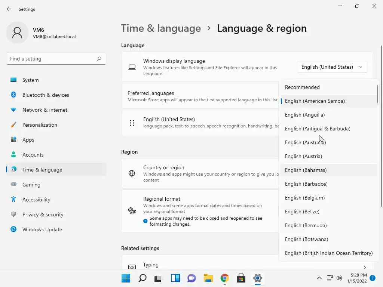Click the System monitor icon
383x287 pixels.
click(13, 80)
